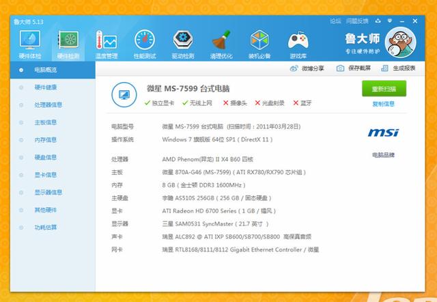This screenshot has width=437, height=302.
Task: Click the MSI brand logo
Action: click(x=383, y=133)
